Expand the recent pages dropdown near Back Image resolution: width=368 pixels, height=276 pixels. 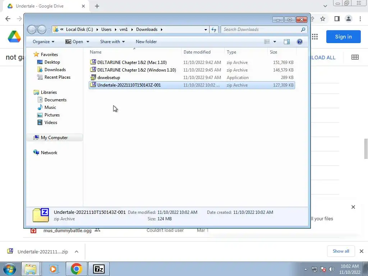tap(49, 30)
